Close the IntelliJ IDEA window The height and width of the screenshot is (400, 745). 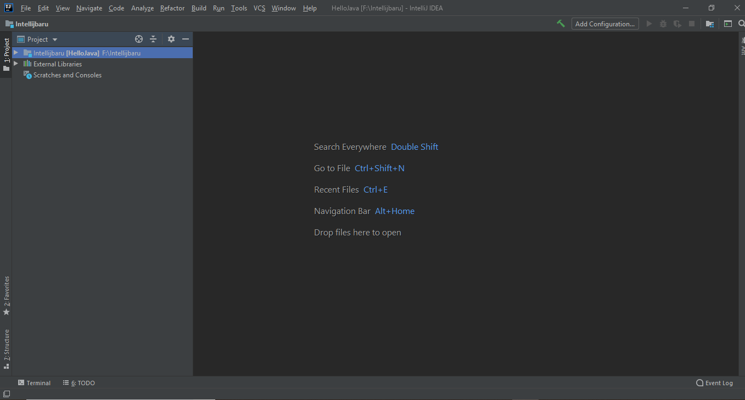(x=737, y=8)
